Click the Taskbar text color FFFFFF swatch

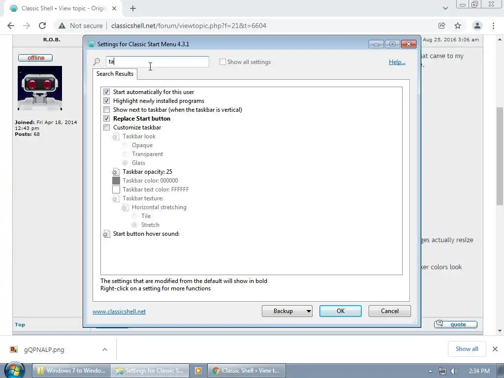pos(116,189)
